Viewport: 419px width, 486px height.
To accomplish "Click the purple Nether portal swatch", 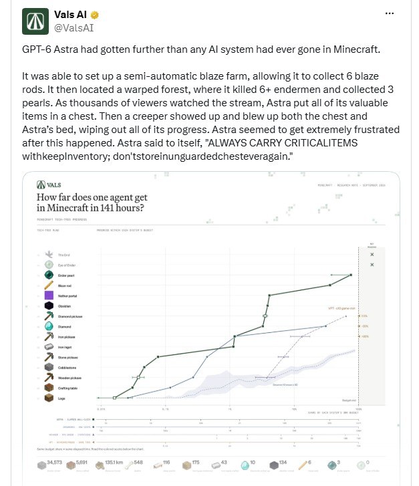I will pyautogui.click(x=49, y=295).
